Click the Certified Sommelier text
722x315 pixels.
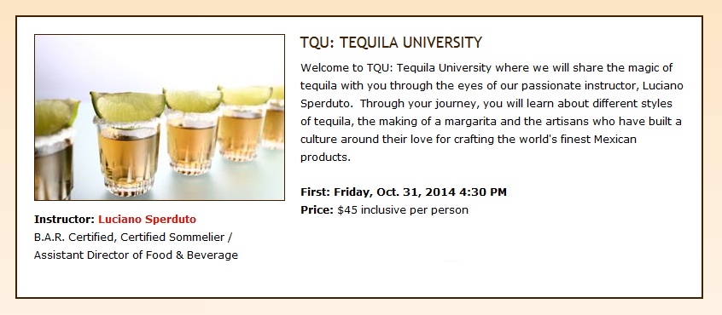[x=172, y=238]
